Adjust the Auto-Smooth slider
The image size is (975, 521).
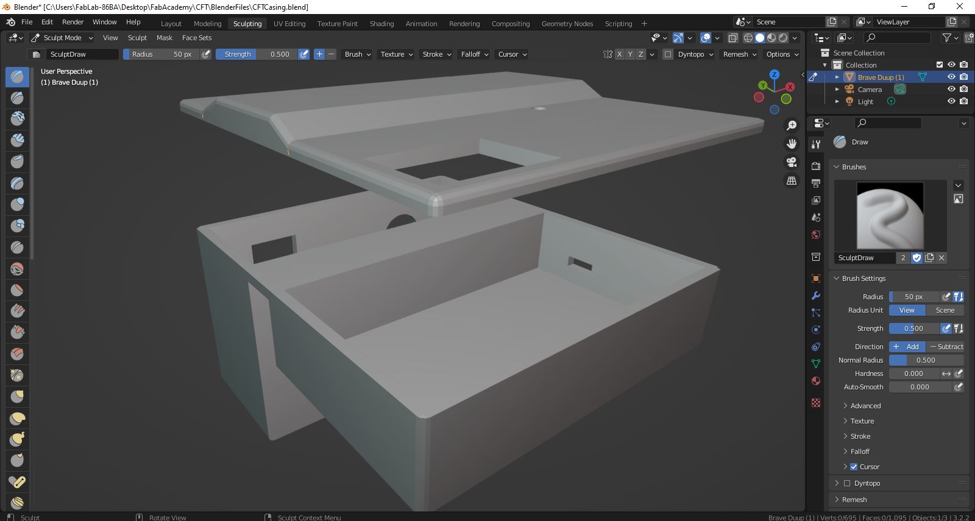click(920, 387)
